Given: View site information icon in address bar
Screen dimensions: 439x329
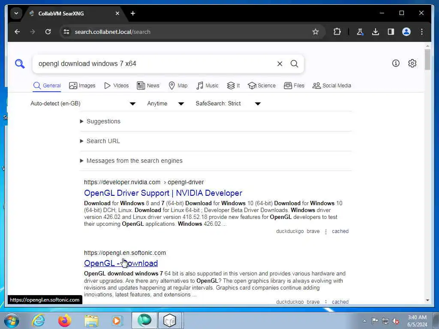Looking at the screenshot, I should tap(66, 32).
